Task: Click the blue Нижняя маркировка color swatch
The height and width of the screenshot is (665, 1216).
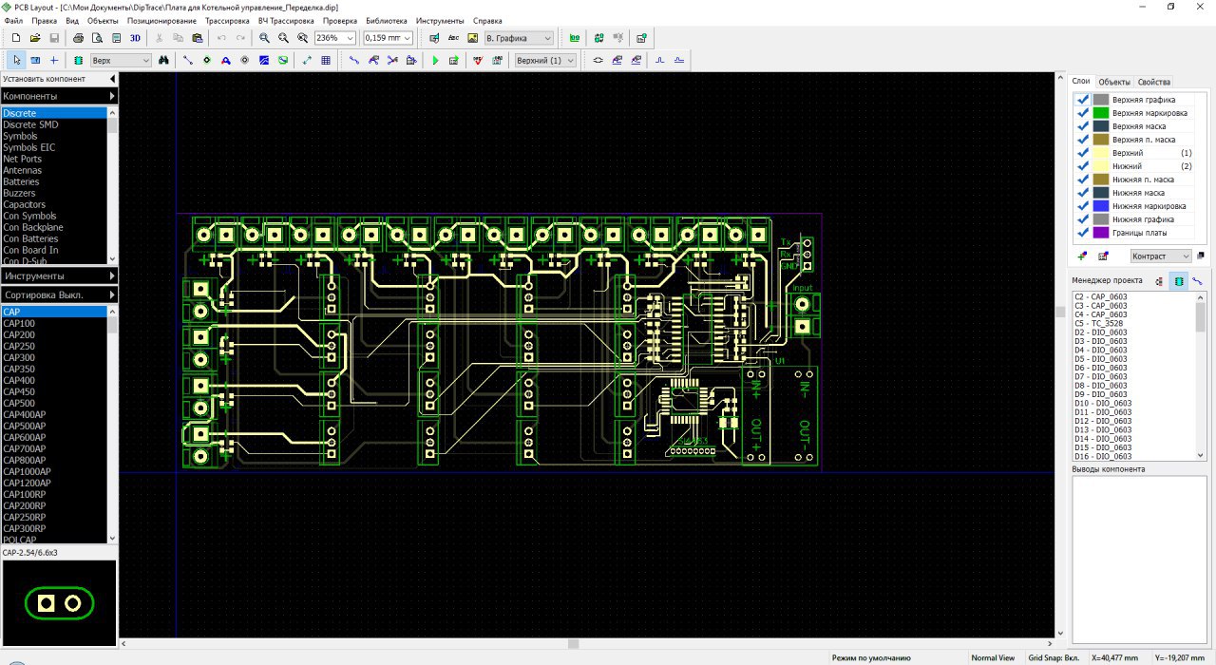Action: tap(1100, 205)
